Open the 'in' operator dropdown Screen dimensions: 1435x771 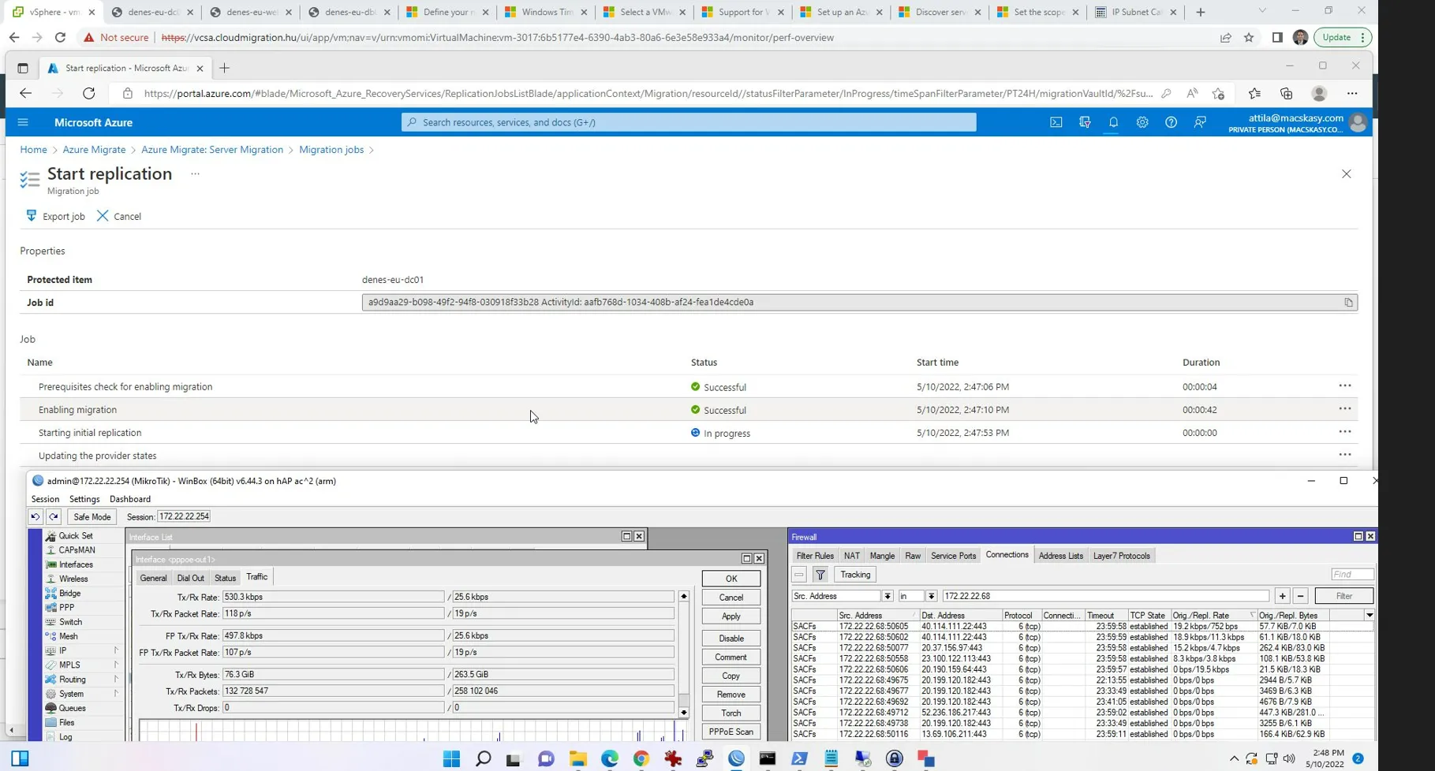(x=931, y=596)
